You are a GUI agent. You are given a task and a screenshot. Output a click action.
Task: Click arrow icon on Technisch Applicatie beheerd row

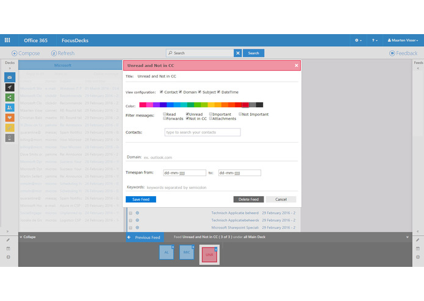point(137,213)
